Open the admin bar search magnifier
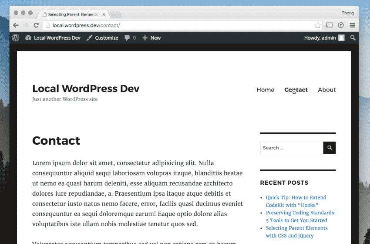The height and width of the screenshot is (244, 370). click(x=353, y=38)
